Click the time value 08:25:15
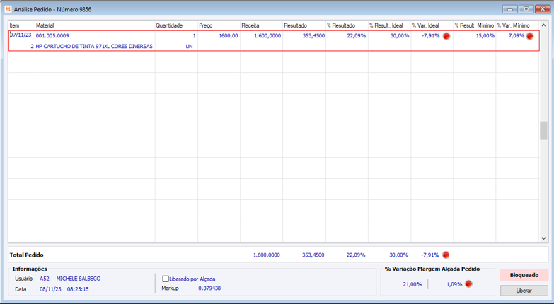554x304 pixels. coord(78,289)
